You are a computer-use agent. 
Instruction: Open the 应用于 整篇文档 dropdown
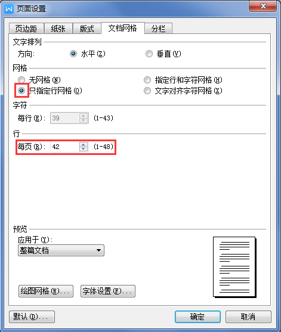tap(61, 250)
